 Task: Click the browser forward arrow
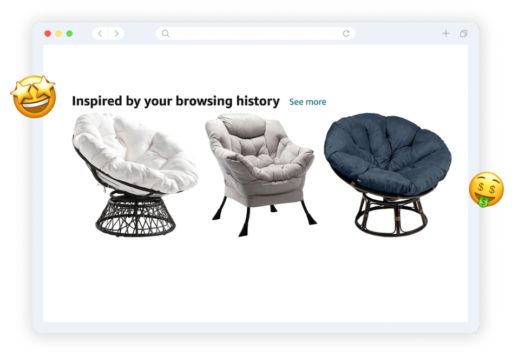(116, 33)
